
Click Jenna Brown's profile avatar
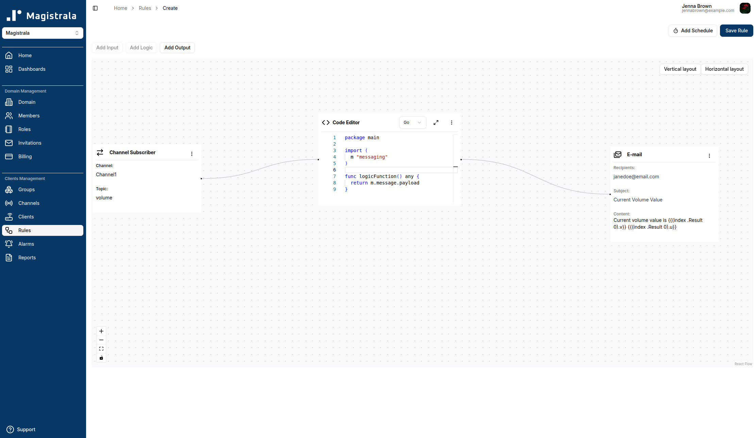click(x=745, y=8)
